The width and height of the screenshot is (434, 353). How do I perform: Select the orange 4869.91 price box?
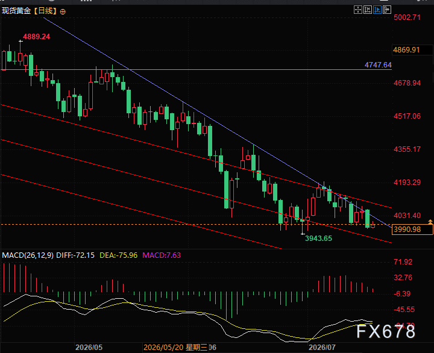point(412,50)
